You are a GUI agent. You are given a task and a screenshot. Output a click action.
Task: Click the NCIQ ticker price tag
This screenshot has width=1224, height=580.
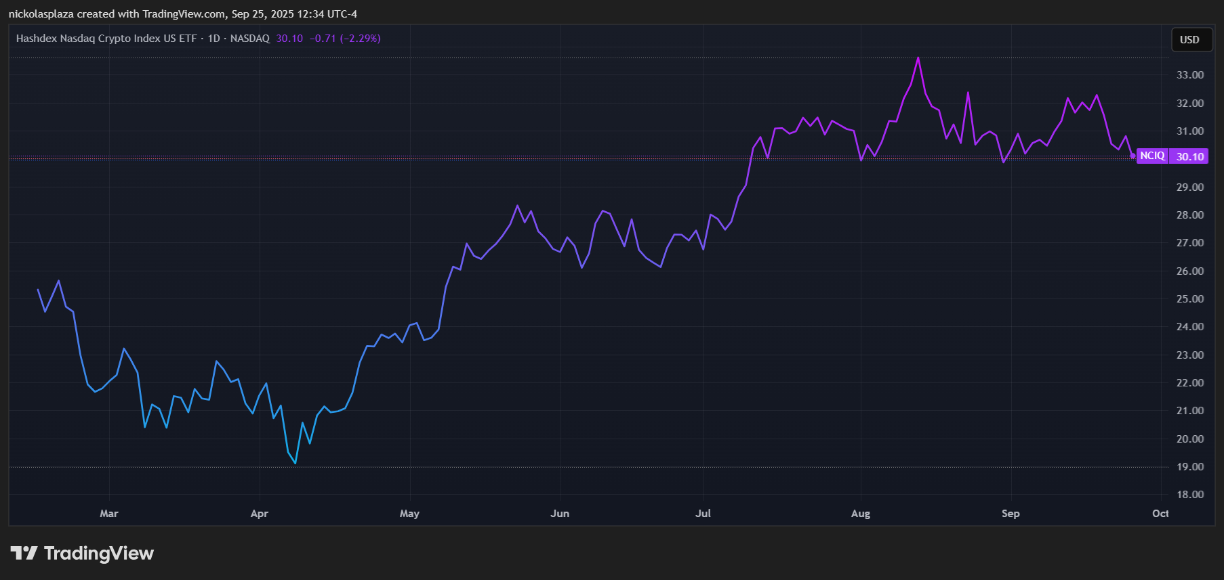click(1151, 156)
